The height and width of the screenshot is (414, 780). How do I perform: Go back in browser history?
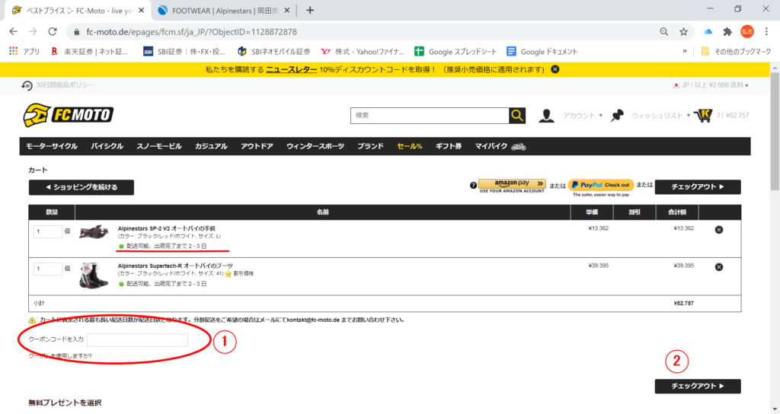(x=14, y=31)
